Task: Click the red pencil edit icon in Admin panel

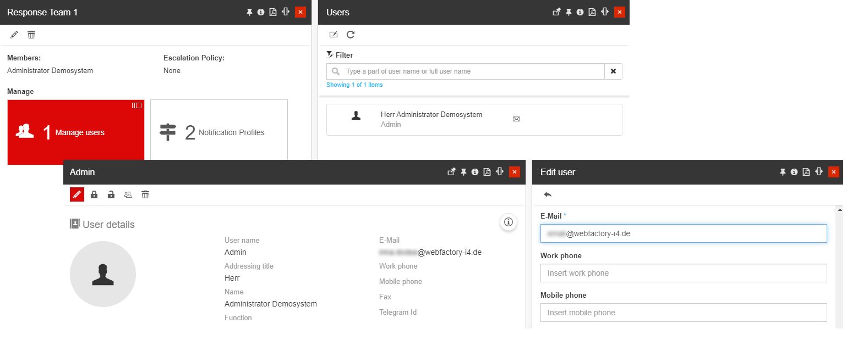Action: [77, 194]
